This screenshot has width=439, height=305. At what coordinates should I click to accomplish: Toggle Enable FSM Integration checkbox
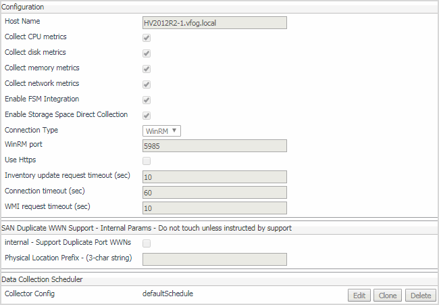[x=147, y=100]
